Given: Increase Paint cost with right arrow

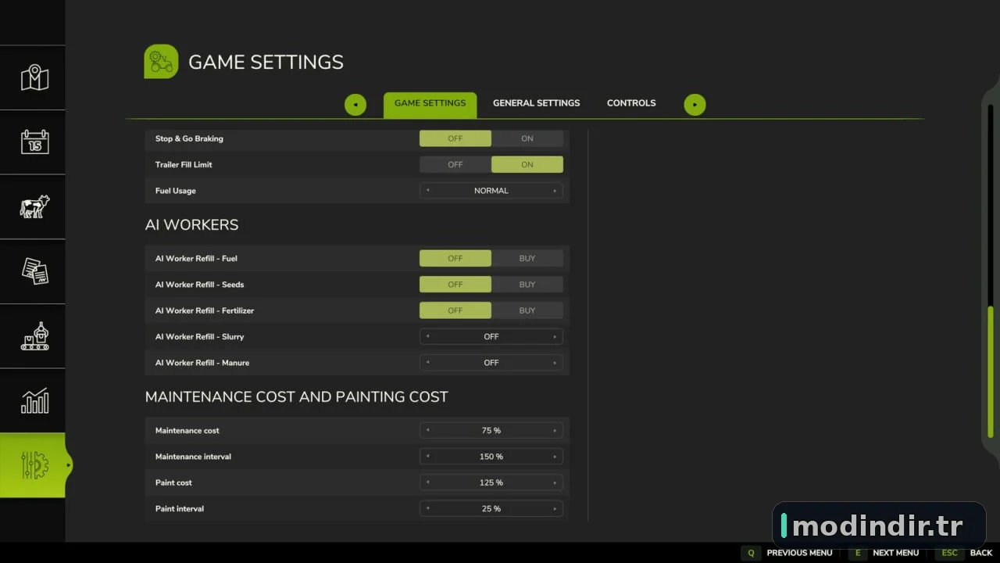Looking at the screenshot, I should pyautogui.click(x=555, y=482).
